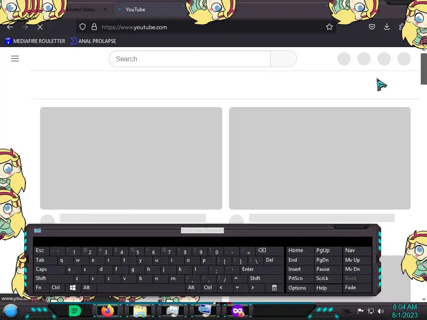Open the Start orb on taskbar
Image resolution: width=427 pixels, height=320 pixels.
tap(11, 311)
